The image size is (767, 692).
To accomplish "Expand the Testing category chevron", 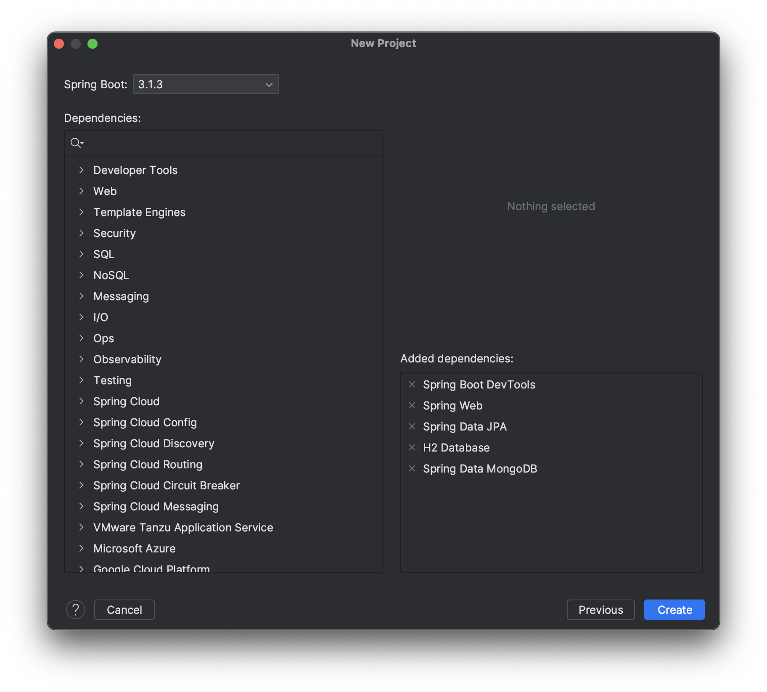I will (82, 380).
